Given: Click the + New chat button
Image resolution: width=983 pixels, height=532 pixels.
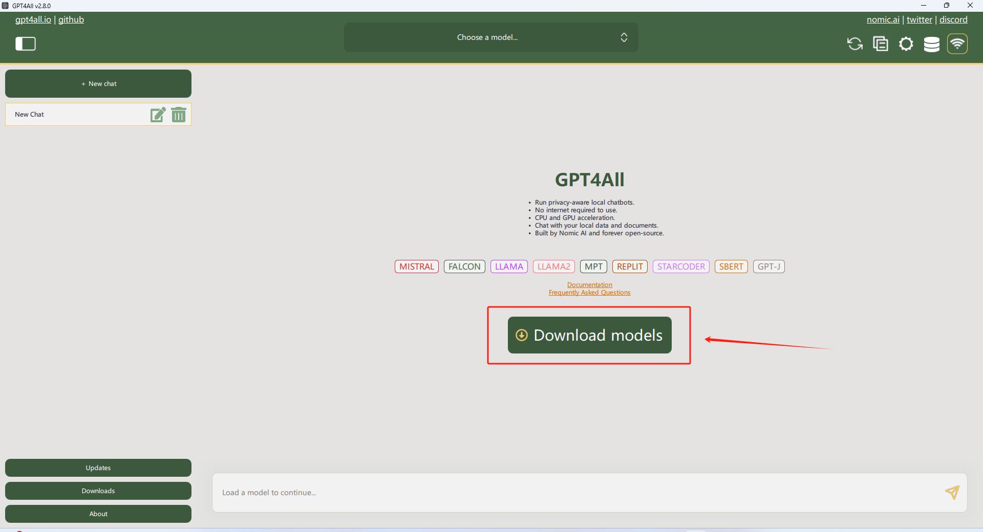Looking at the screenshot, I should pyautogui.click(x=98, y=84).
